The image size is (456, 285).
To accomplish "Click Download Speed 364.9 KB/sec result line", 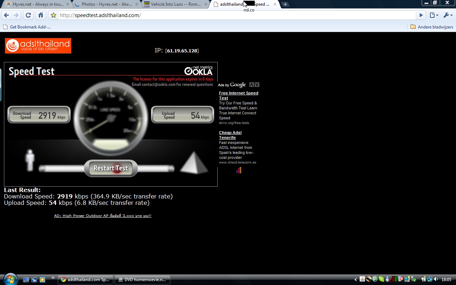I will (88, 196).
